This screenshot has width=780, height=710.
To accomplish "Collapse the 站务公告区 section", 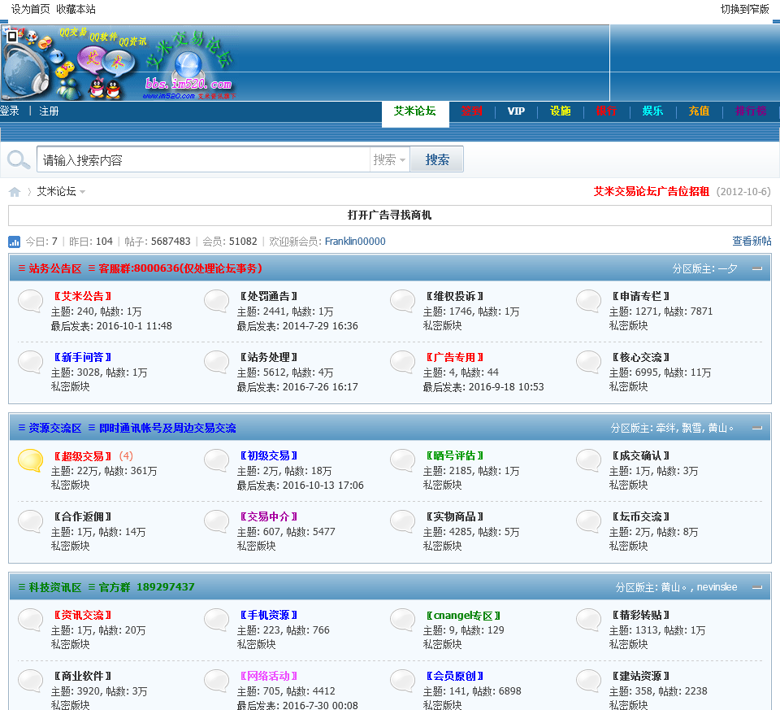I will (757, 269).
